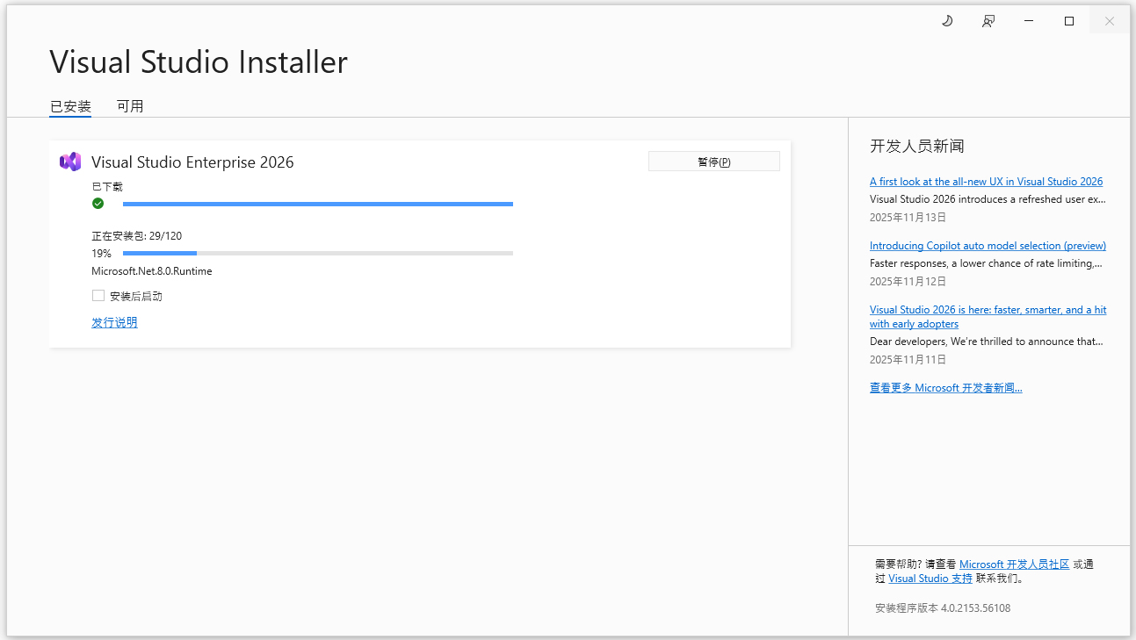Click the 19% package installation progress bar

click(x=317, y=253)
